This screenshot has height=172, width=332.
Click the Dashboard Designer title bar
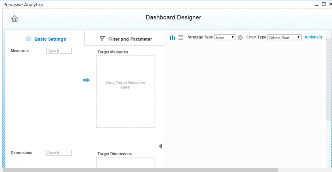[x=173, y=17]
